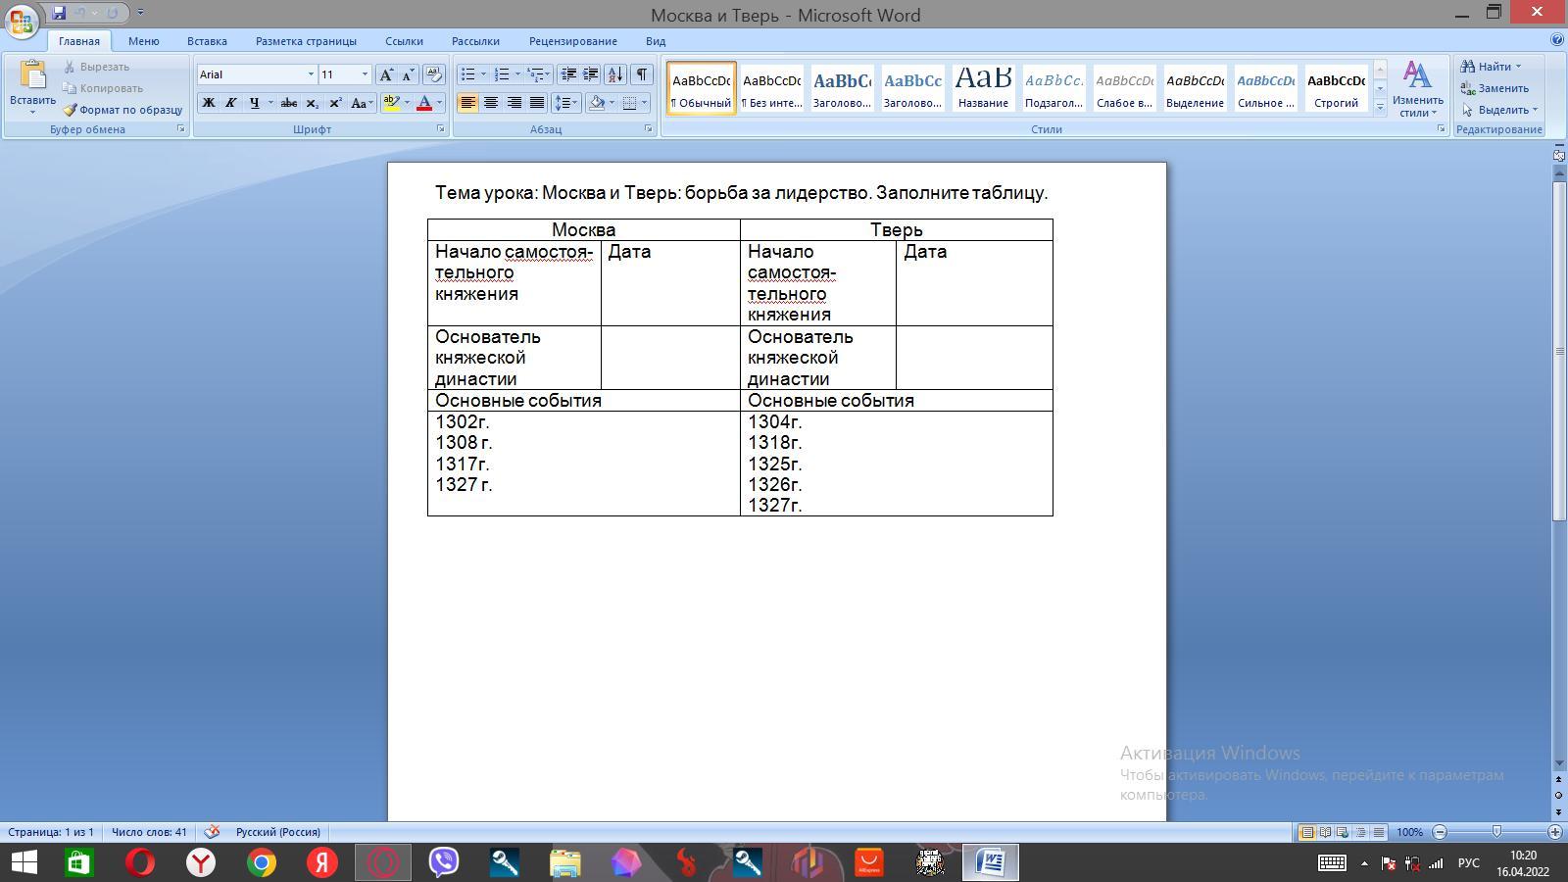
Task: Toggle strikethrough formatting
Action: pyautogui.click(x=289, y=103)
